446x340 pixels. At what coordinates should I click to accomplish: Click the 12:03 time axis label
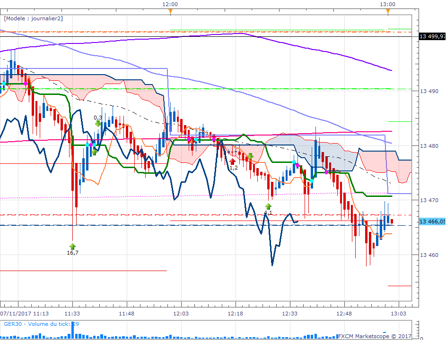point(181,314)
